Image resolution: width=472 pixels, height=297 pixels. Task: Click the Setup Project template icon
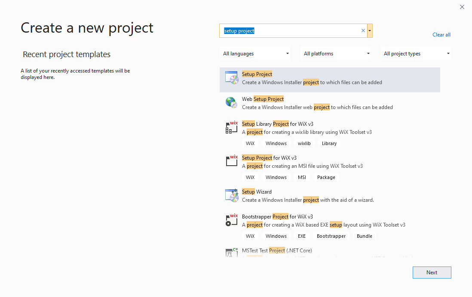click(231, 78)
